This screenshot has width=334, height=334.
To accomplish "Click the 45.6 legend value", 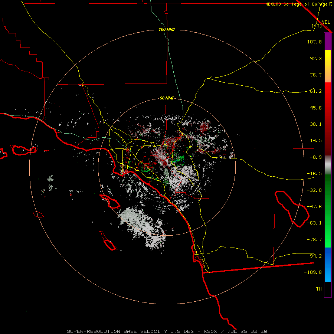I will point(316,108).
